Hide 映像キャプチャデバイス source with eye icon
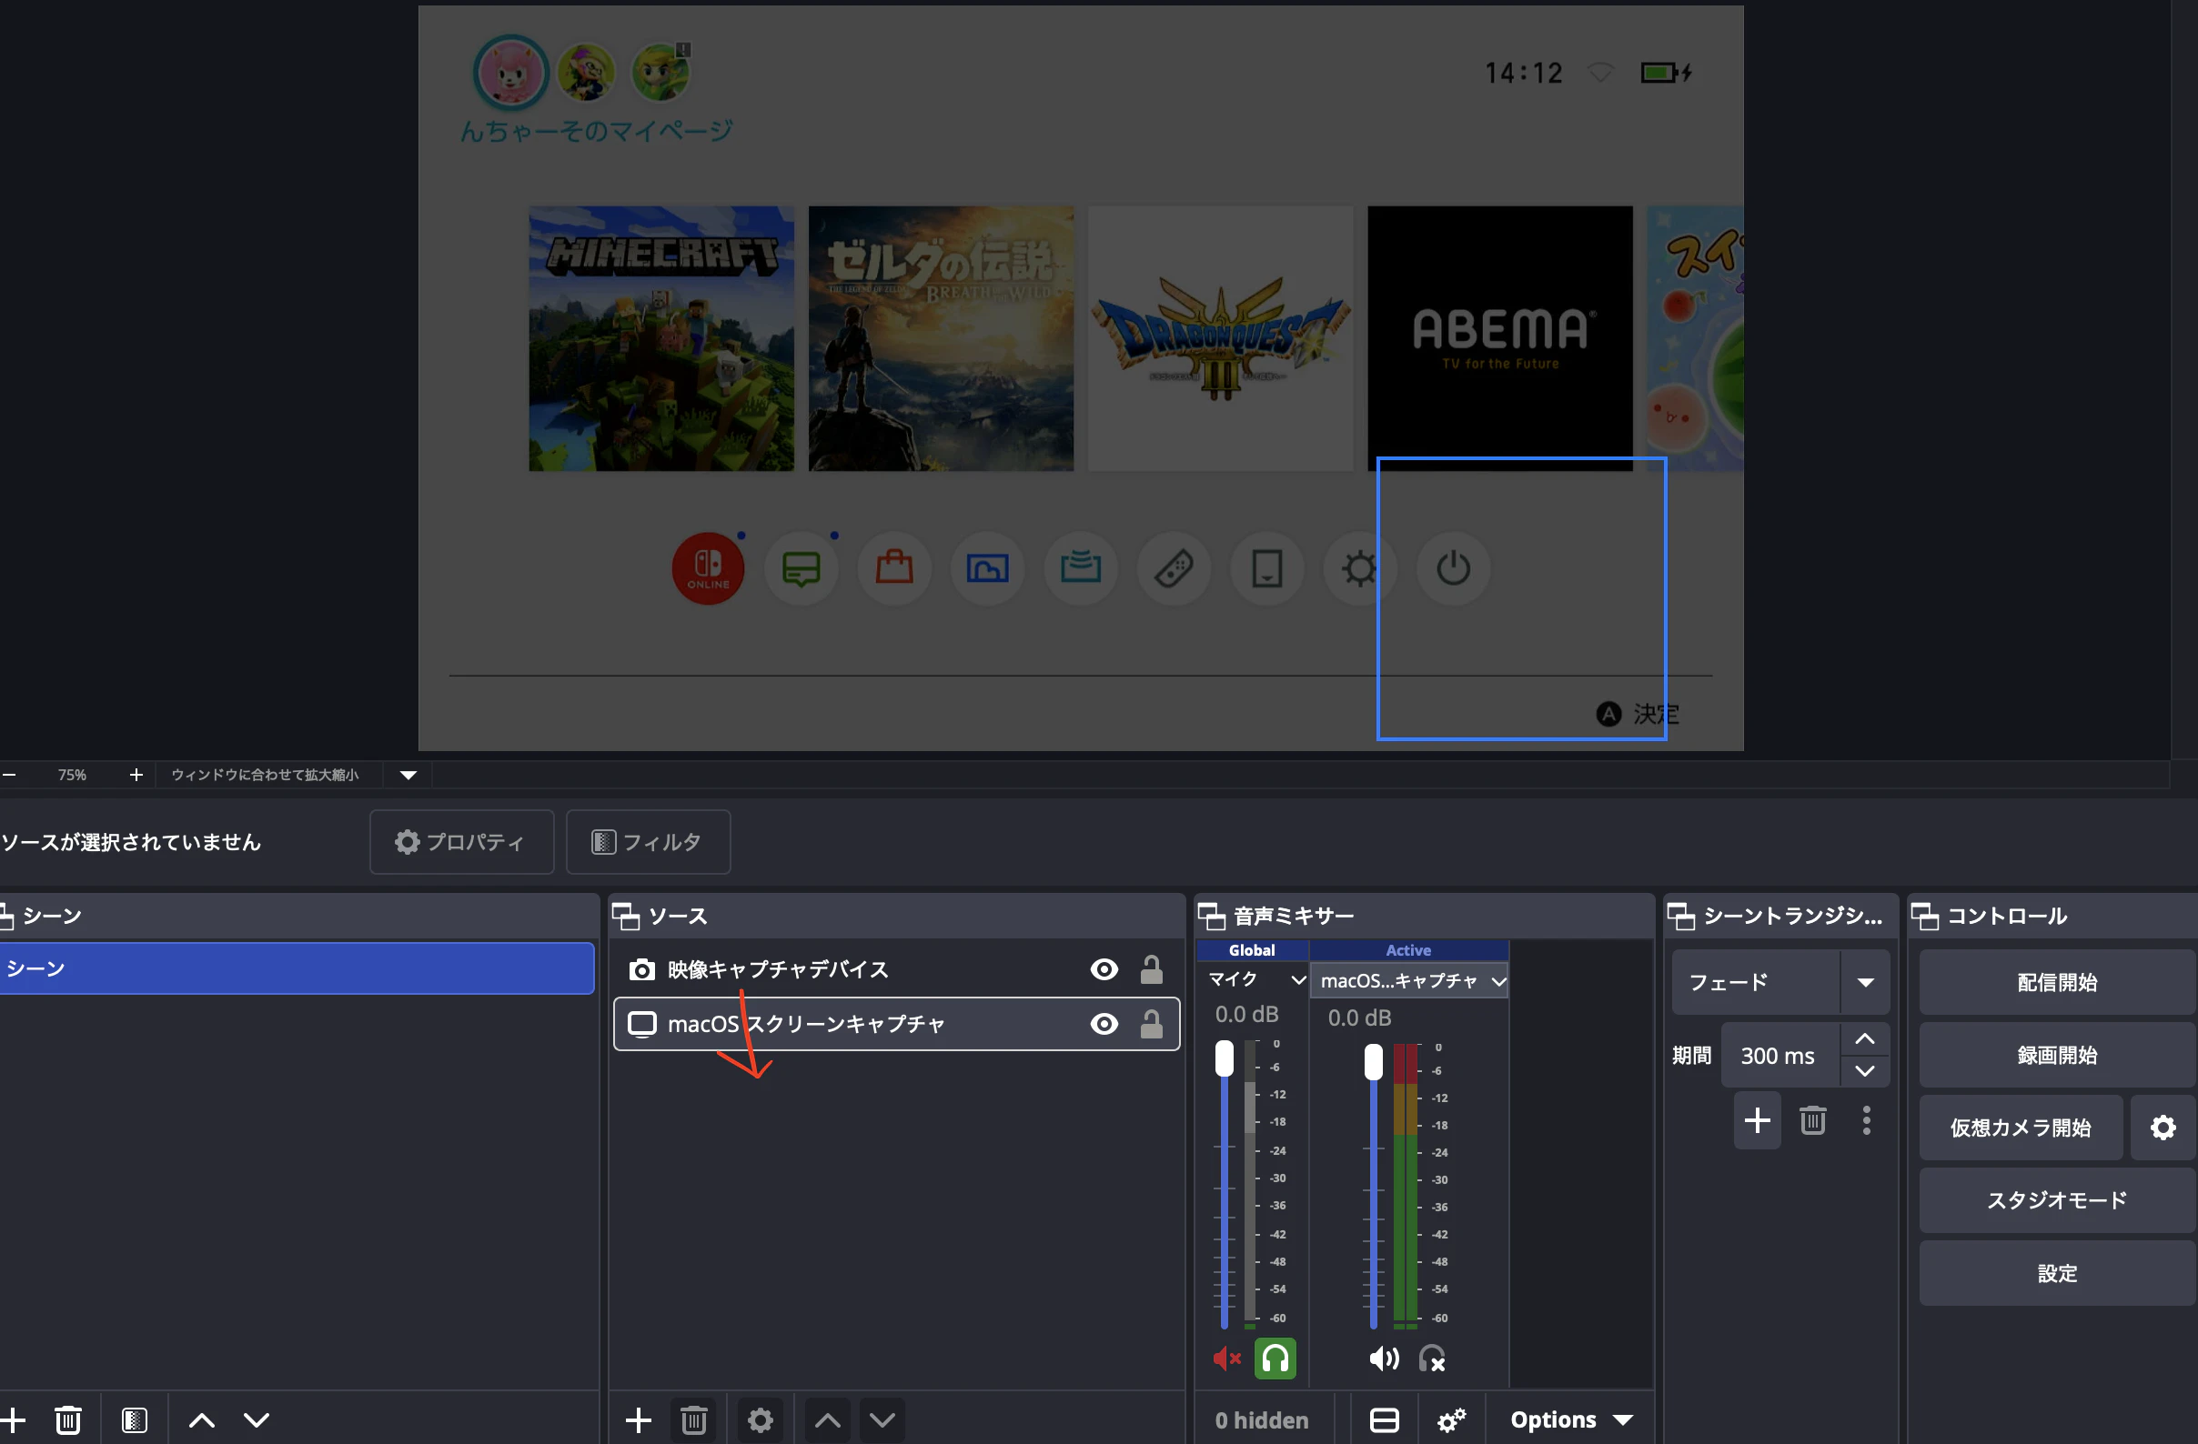2198x1444 pixels. (x=1104, y=968)
